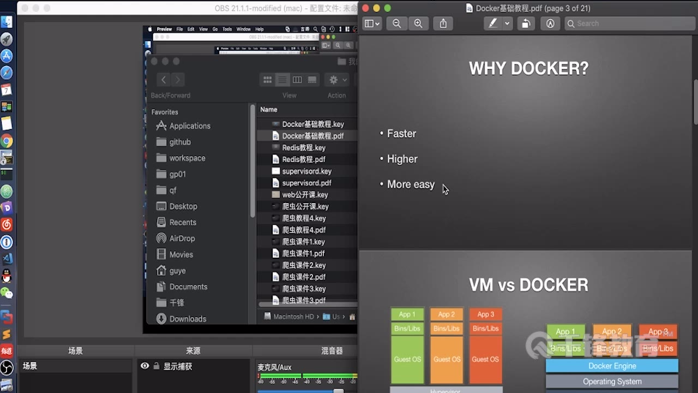Viewport: 698px width, 393px height.
Task: Click Macintosh HD in Finder path bar
Action: tap(289, 317)
